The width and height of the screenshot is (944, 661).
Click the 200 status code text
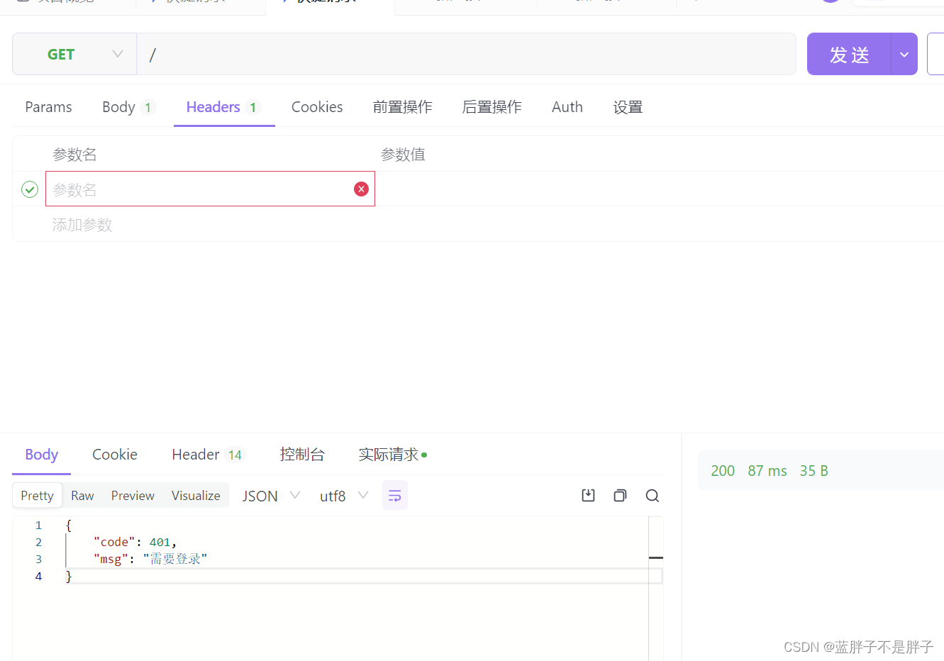723,471
